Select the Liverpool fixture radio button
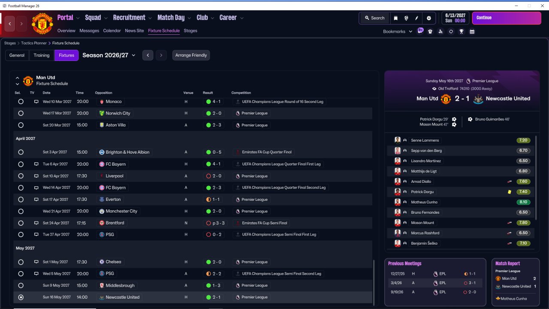The height and width of the screenshot is (309, 549). 21,176
